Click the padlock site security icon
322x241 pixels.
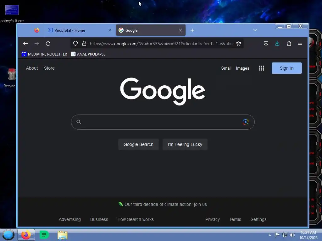[x=84, y=43]
